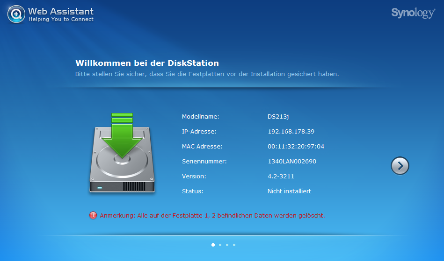444x261 pixels.
Task: Click the version value 4.2-3211
Action: tap(281, 176)
